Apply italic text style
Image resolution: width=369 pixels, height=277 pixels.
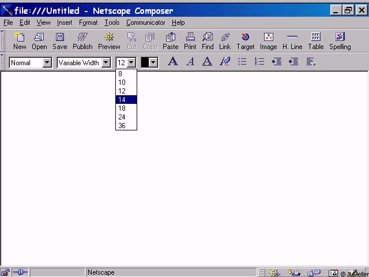coord(190,62)
